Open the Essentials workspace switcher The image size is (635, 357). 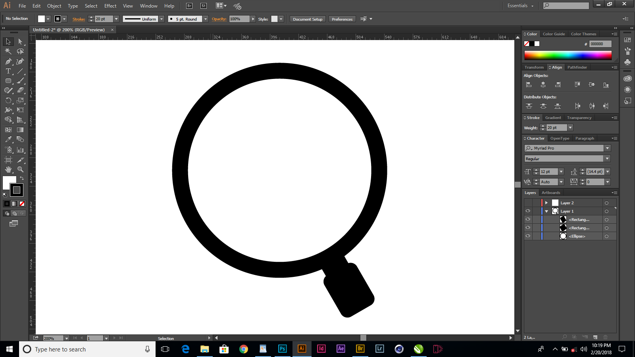(520, 6)
